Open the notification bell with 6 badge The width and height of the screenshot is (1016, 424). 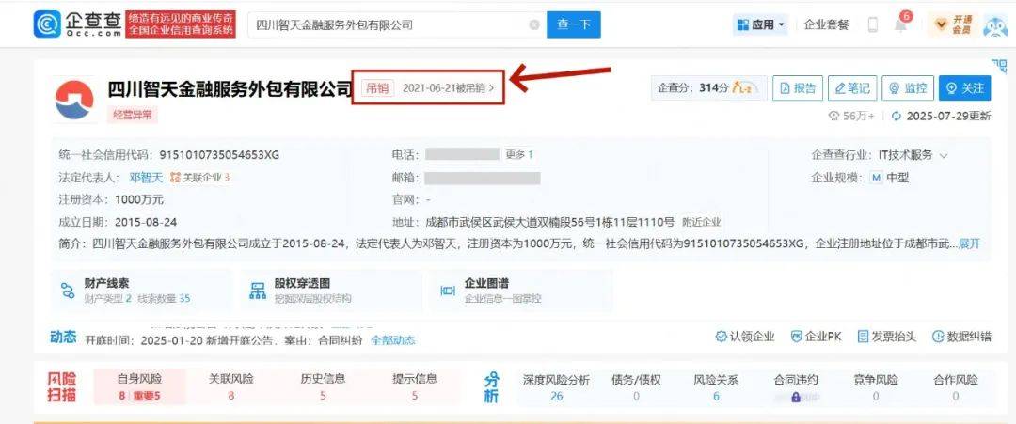[900, 25]
